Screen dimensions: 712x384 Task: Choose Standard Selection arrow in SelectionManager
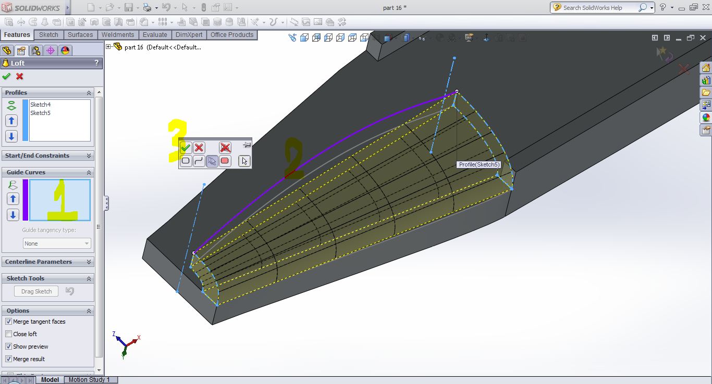click(244, 161)
